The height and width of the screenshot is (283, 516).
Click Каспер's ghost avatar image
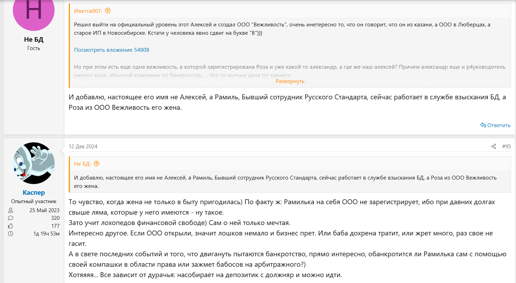click(x=34, y=163)
